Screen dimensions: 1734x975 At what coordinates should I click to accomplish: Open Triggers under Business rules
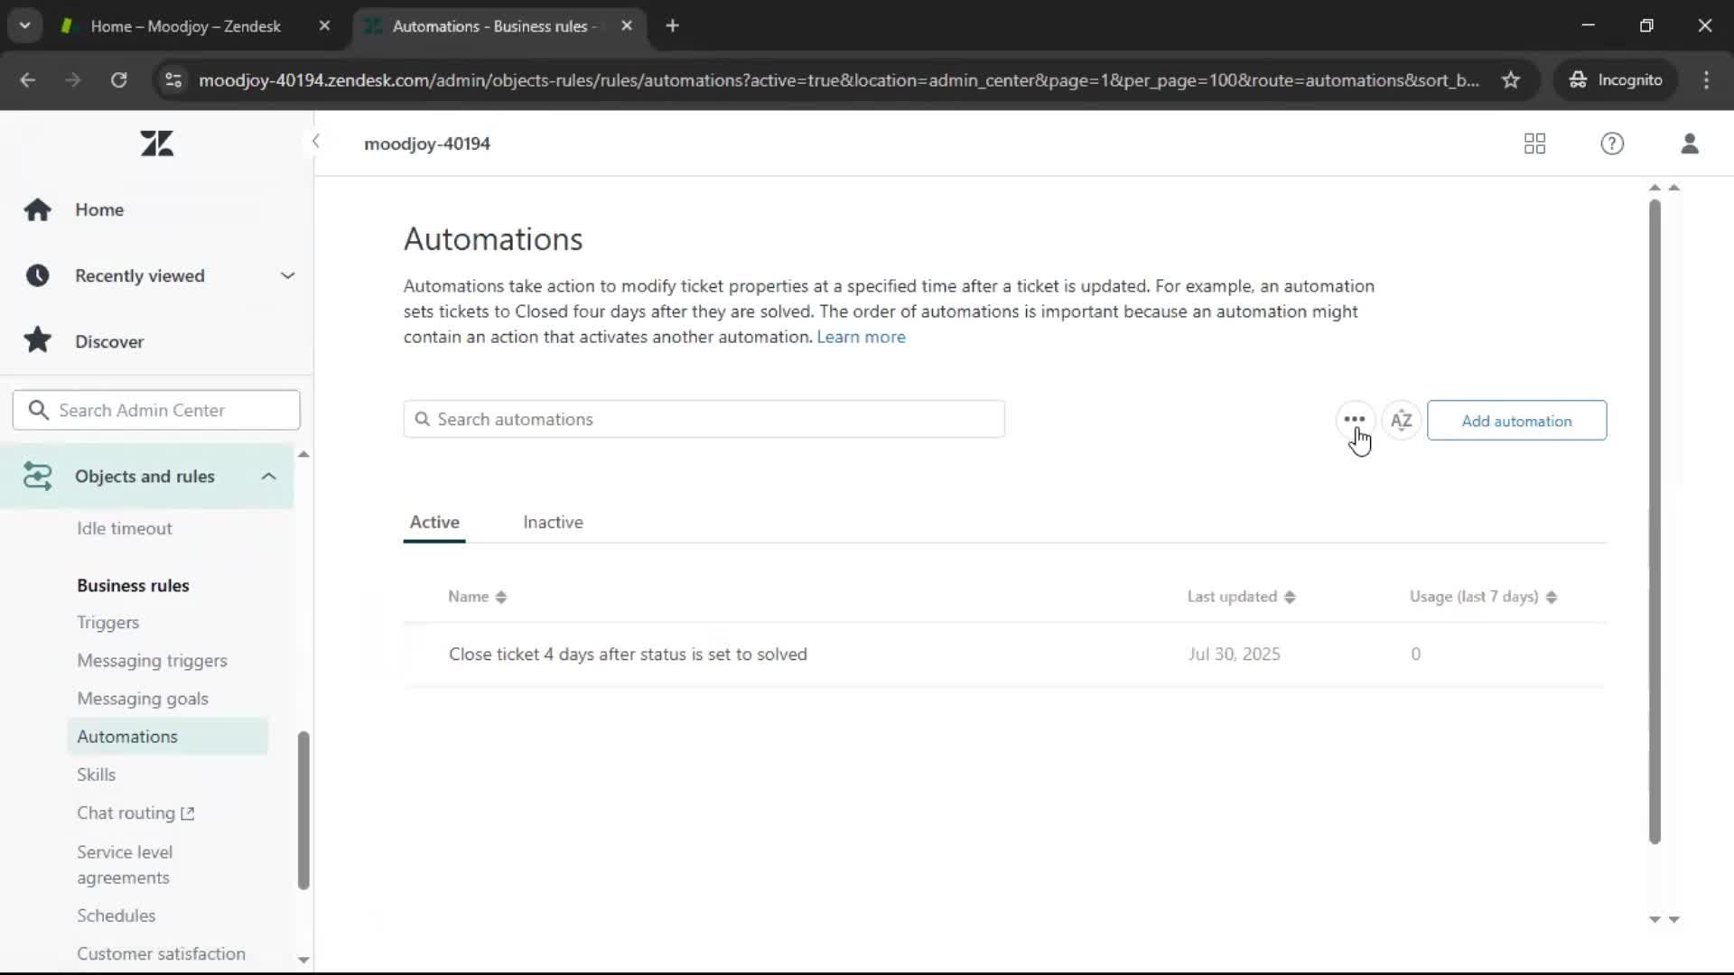(x=108, y=623)
